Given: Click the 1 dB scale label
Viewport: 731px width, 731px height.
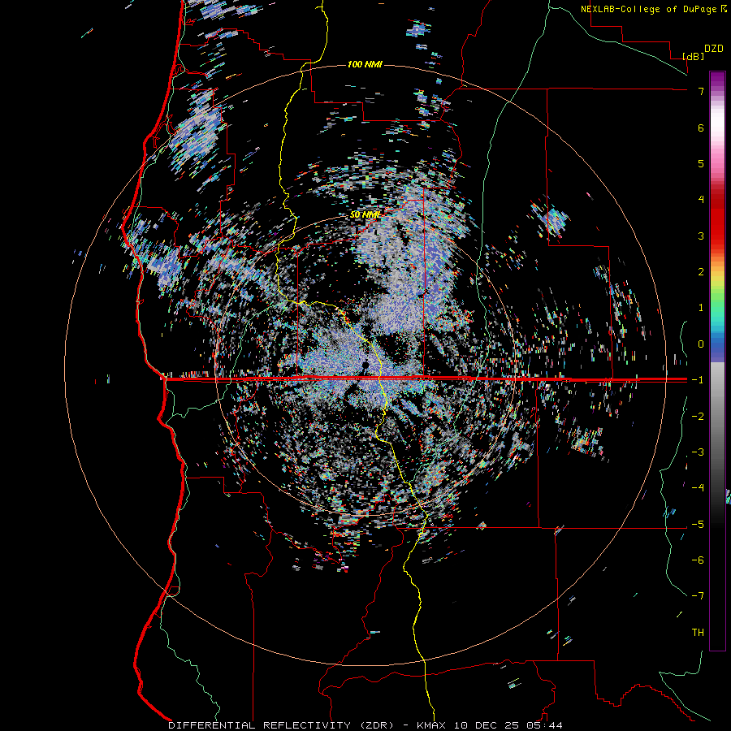Looking at the screenshot, I should pyautogui.click(x=701, y=308).
